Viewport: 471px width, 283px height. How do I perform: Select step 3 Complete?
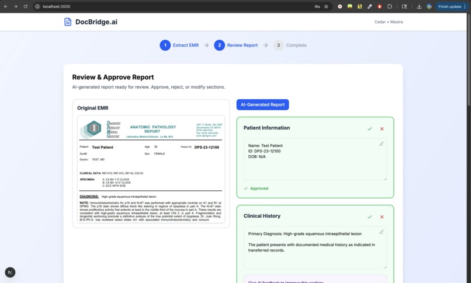[290, 46]
